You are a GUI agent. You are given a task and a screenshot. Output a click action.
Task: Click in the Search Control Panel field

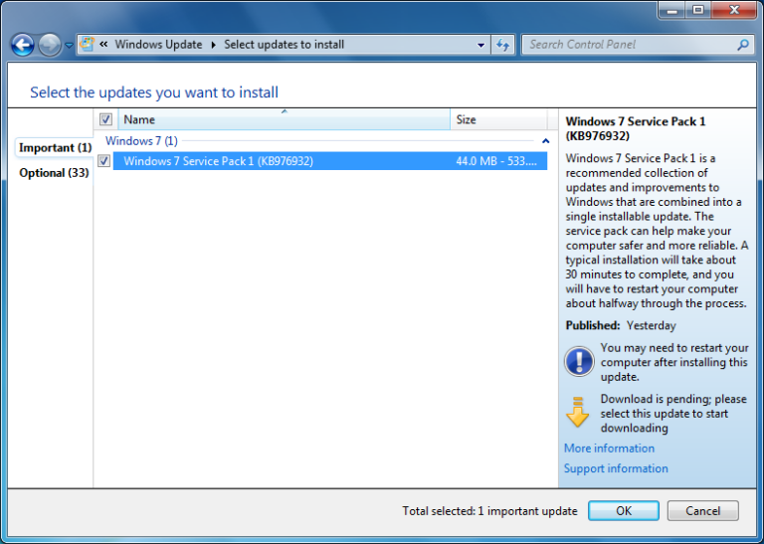(627, 45)
